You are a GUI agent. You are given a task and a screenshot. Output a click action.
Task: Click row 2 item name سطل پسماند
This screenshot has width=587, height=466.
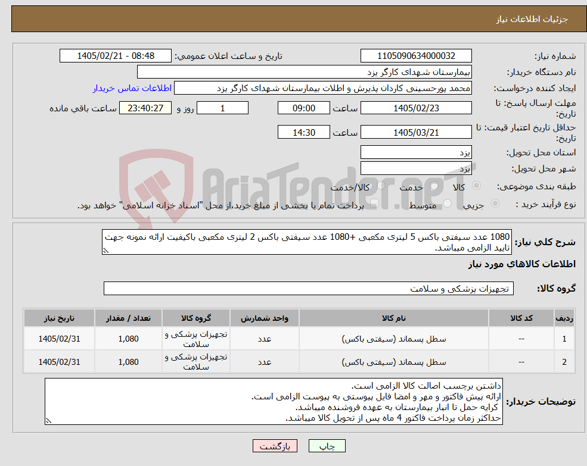[x=393, y=362]
